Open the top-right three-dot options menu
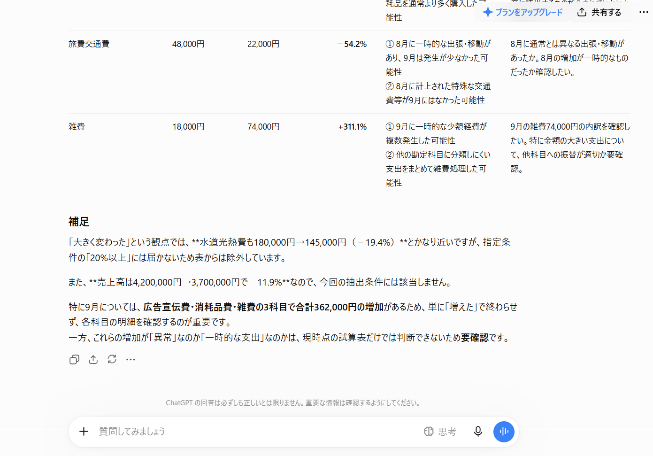653x456 pixels. [x=644, y=12]
